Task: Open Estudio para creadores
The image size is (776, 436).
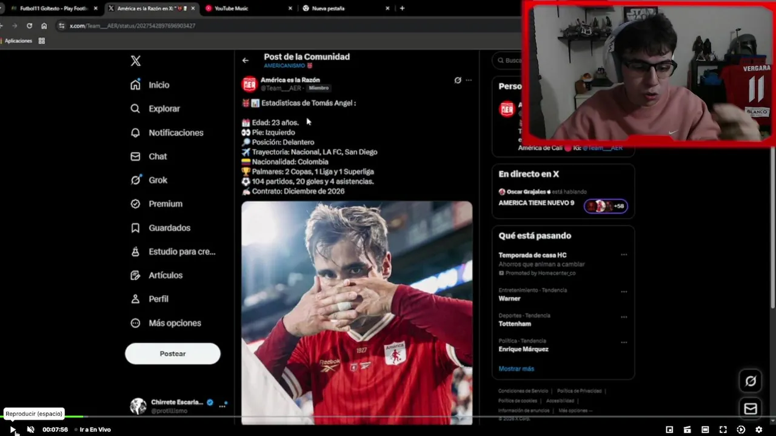Action: [x=173, y=251]
